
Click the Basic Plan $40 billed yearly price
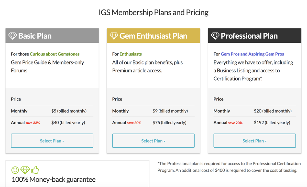[x=68, y=123]
